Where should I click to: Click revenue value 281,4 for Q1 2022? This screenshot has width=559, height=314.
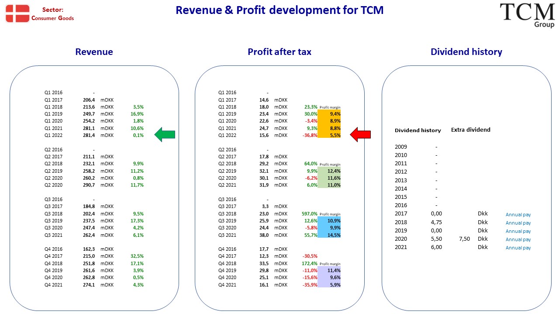tap(89, 135)
